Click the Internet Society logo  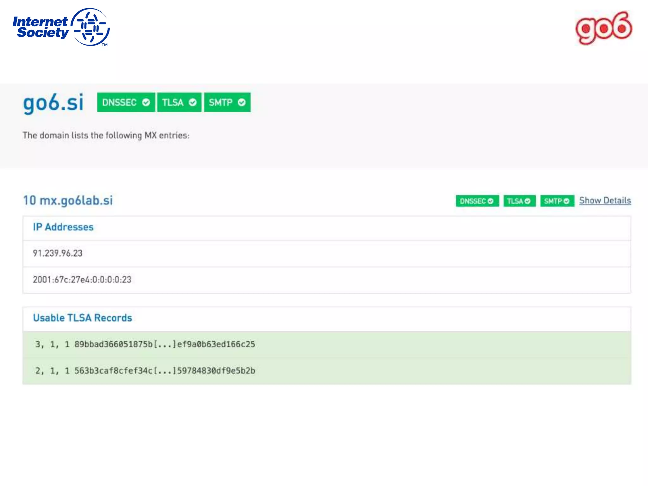pos(61,27)
